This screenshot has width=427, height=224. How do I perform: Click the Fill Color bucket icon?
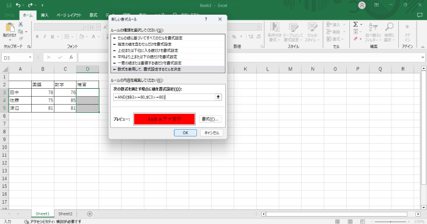[81, 37]
